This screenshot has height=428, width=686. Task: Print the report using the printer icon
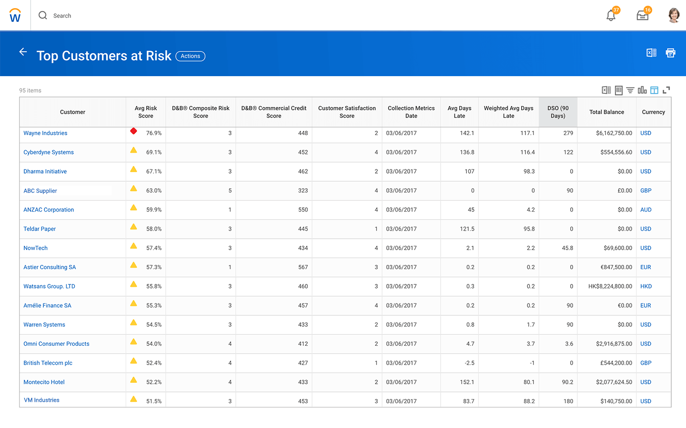click(670, 53)
